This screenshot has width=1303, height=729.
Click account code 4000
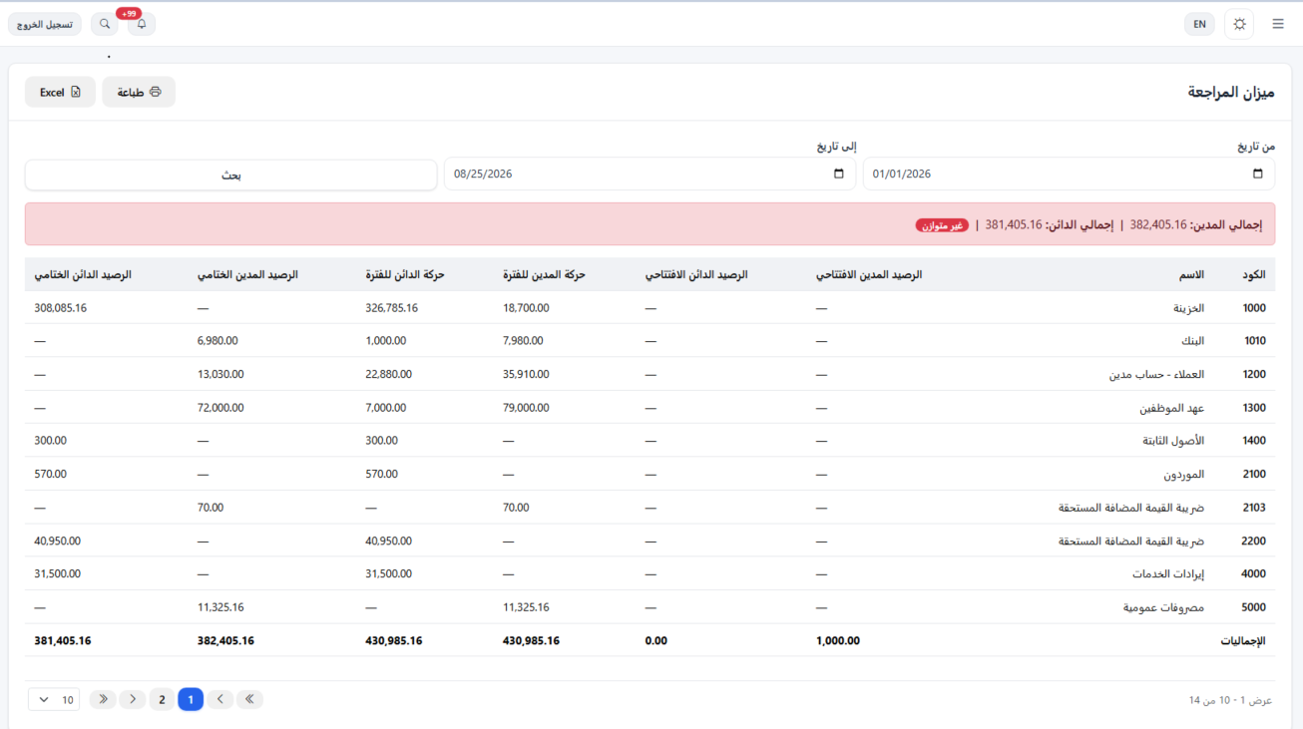[1254, 574]
